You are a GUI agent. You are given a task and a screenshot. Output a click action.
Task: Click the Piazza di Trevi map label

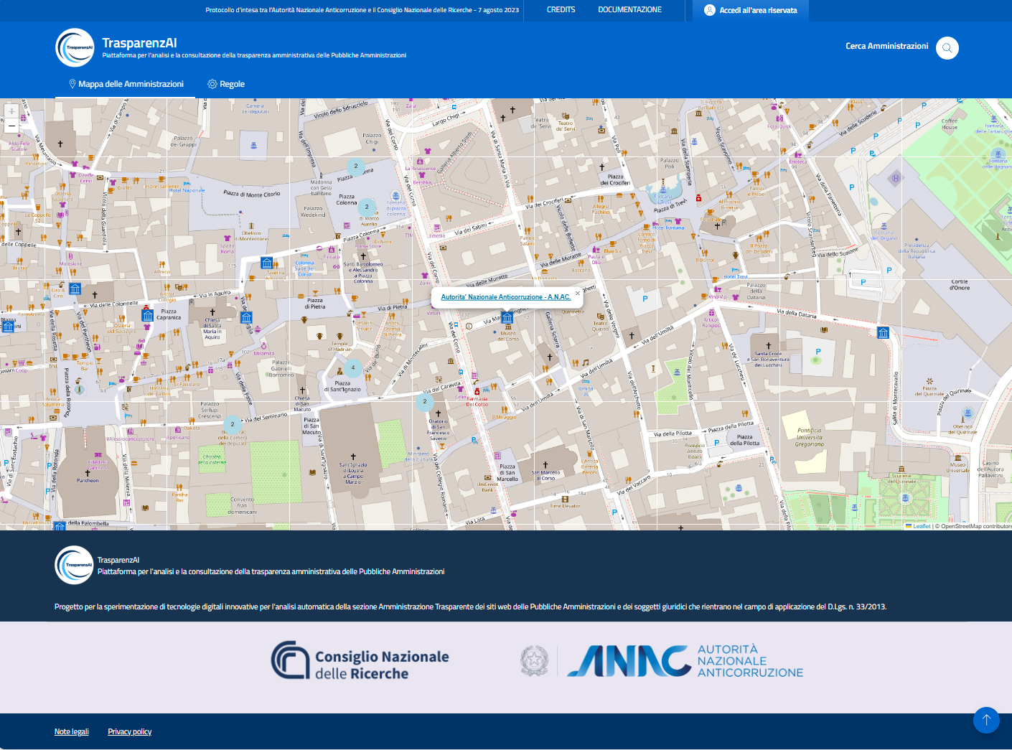[x=670, y=207]
